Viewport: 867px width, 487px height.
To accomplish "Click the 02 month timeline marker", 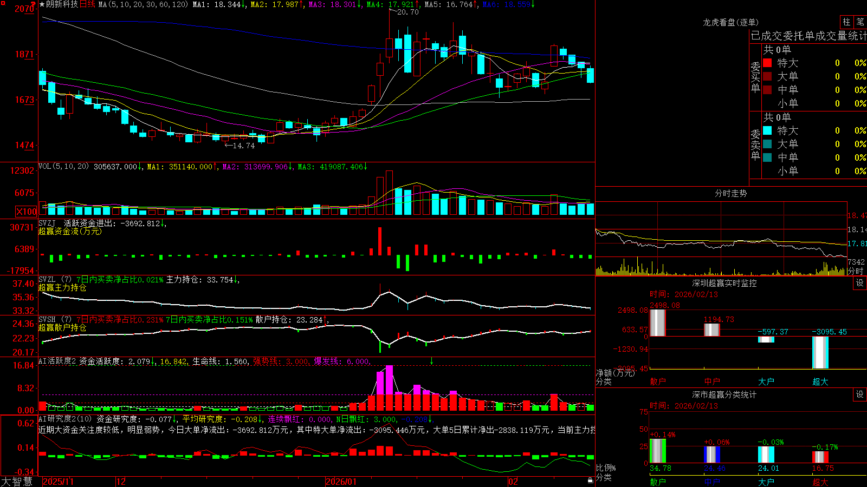I will point(513,482).
